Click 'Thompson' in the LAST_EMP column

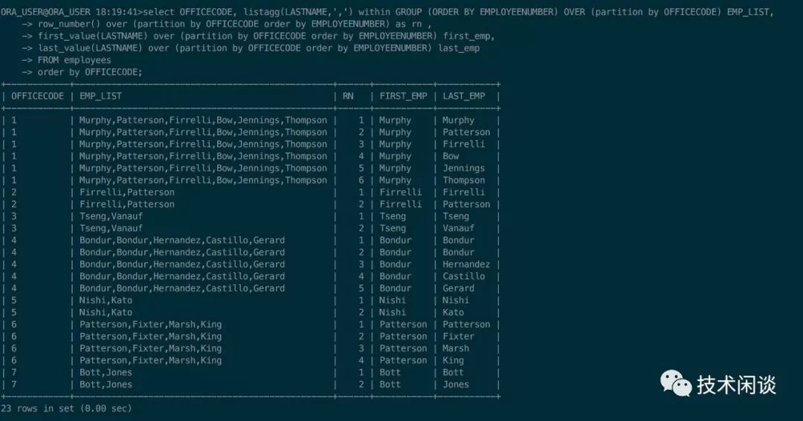(464, 180)
